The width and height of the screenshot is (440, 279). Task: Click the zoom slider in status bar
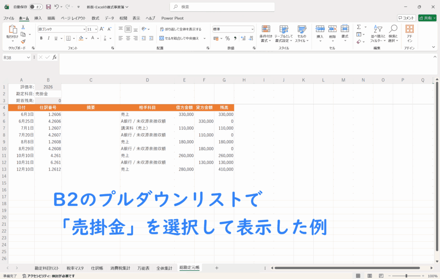pyautogui.click(x=406, y=276)
